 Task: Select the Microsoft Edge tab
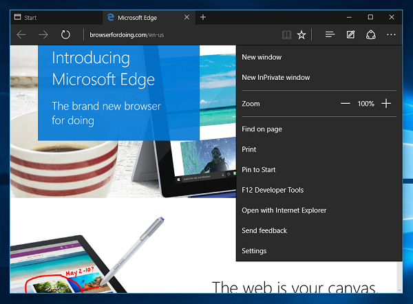coord(149,18)
